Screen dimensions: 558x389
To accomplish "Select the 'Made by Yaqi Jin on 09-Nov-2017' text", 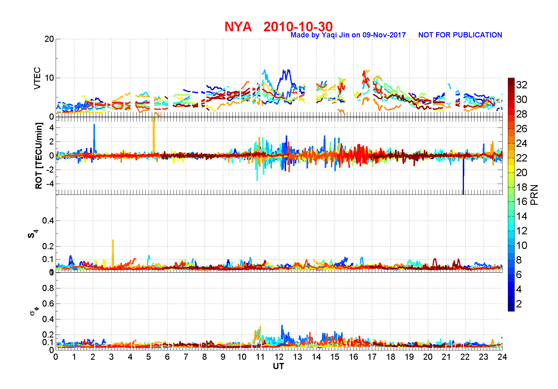I will pyautogui.click(x=348, y=35).
